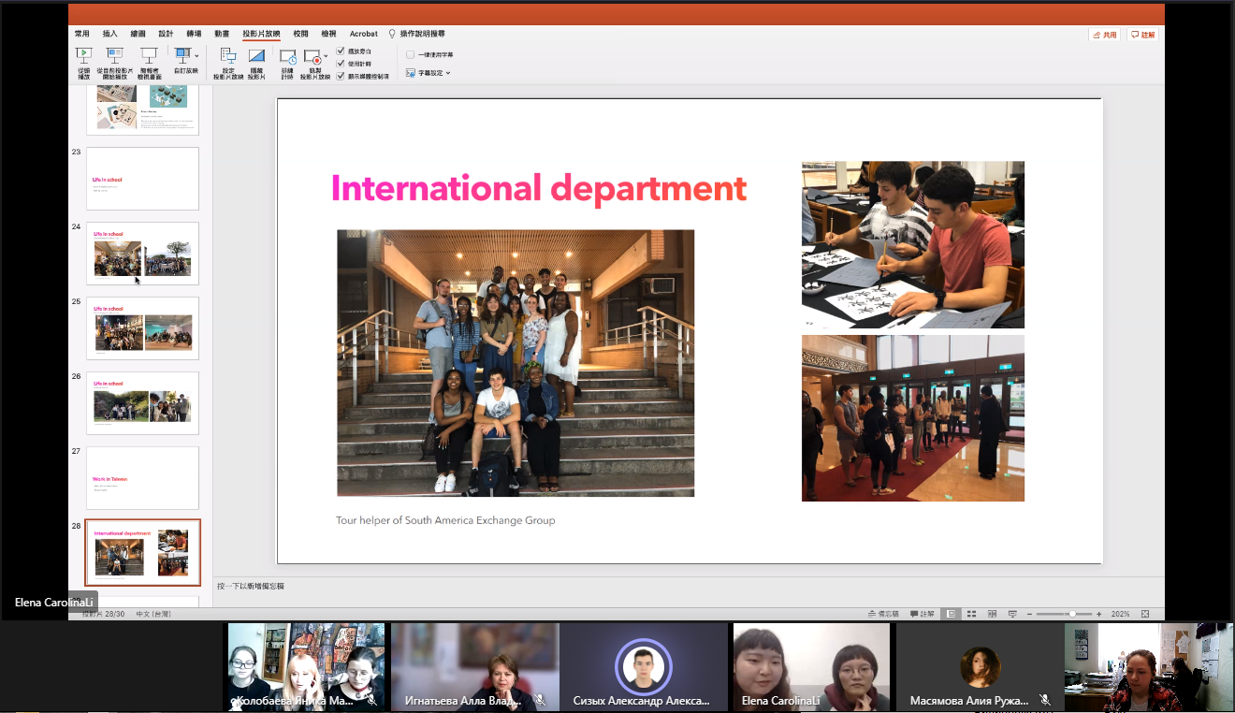Click the Hide Slide icon
This screenshot has width=1235, height=713.
256,56
